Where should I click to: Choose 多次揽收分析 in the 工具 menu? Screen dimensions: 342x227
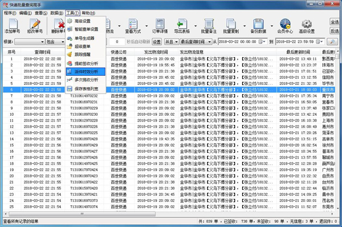[86, 80]
